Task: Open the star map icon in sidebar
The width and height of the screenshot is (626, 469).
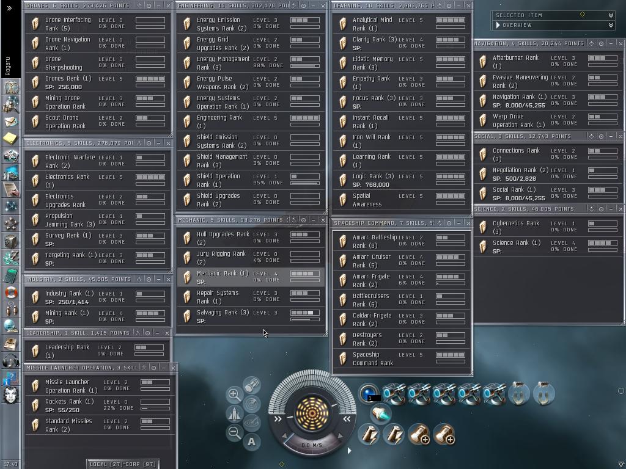Action: coord(11,206)
